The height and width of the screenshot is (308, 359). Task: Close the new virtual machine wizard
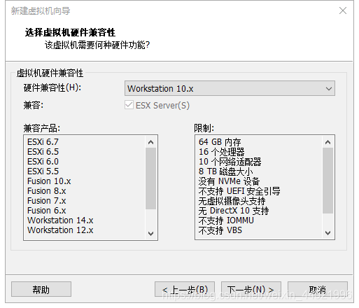[x=343, y=10]
